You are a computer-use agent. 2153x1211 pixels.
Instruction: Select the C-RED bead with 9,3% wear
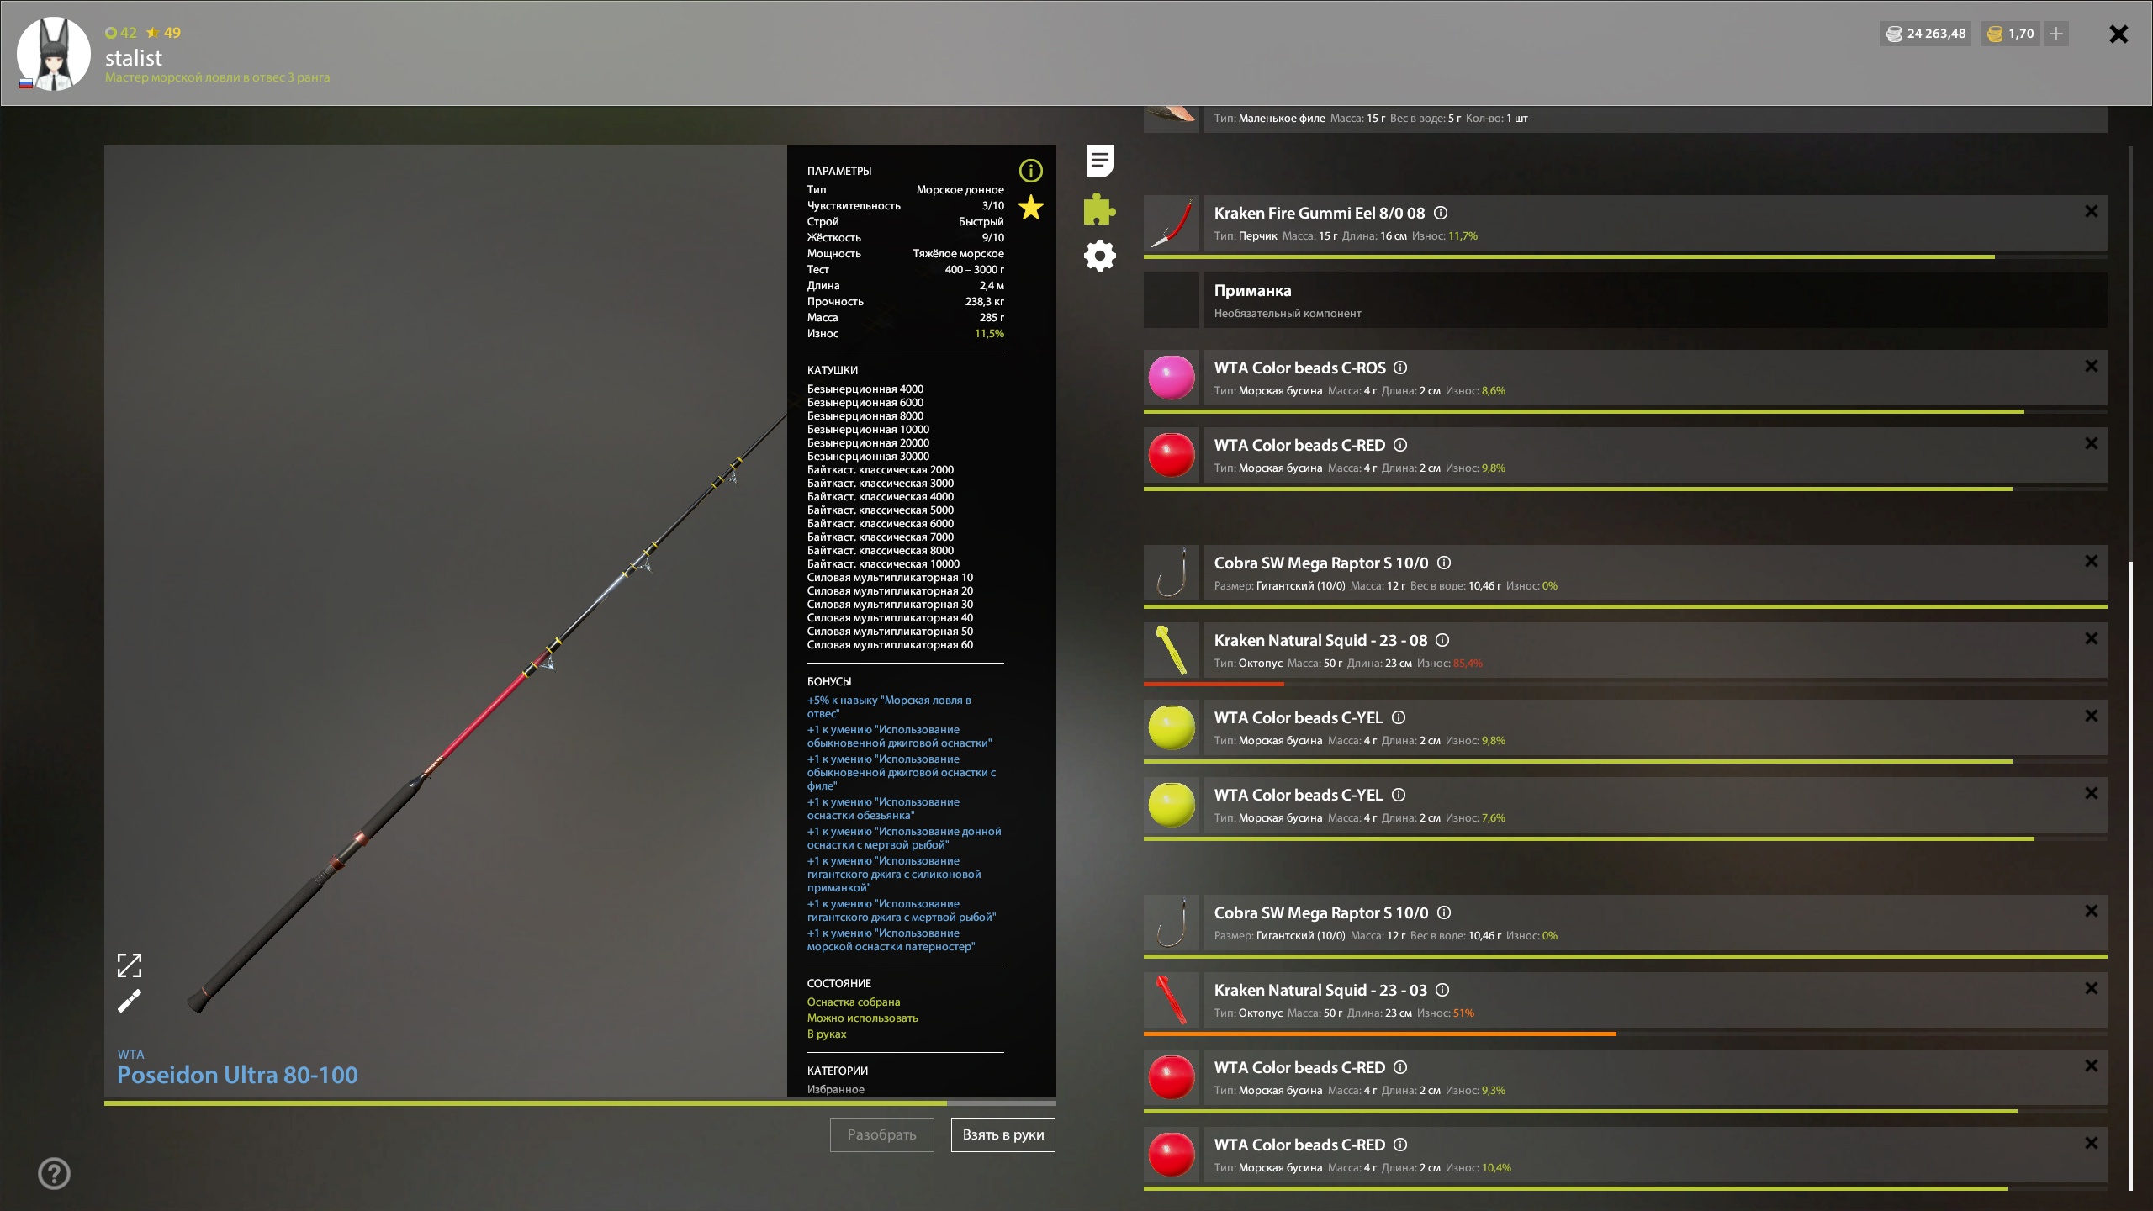(1625, 1077)
